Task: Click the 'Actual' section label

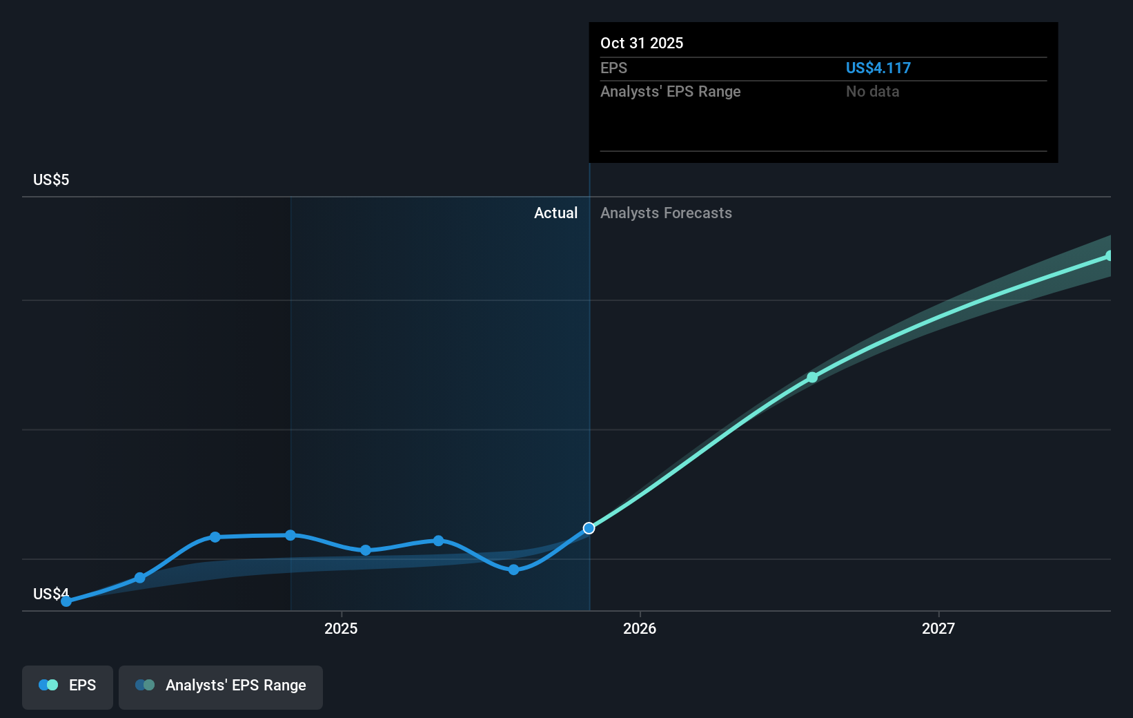Action: pyautogui.click(x=555, y=213)
